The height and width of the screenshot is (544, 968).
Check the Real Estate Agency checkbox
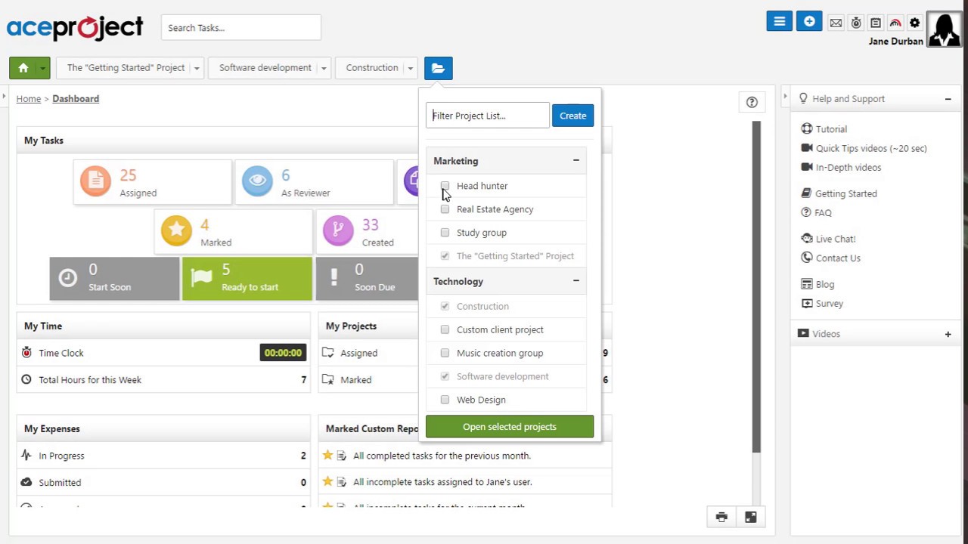click(x=445, y=209)
